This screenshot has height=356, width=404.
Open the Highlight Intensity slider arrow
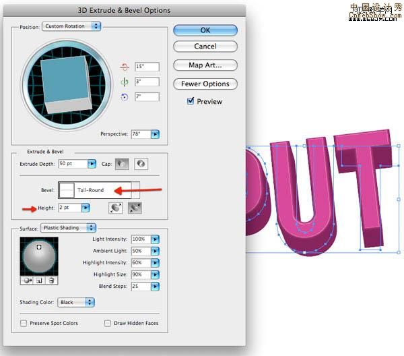(x=155, y=263)
